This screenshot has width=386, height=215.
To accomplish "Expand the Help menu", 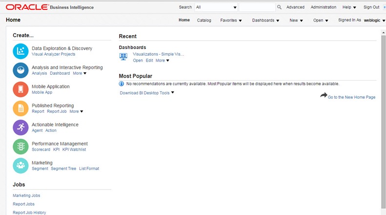I will [349, 7].
